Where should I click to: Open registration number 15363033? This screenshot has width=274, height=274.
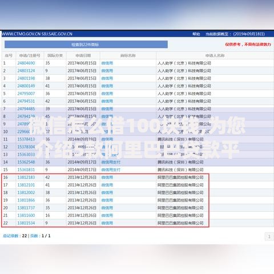click(26, 154)
